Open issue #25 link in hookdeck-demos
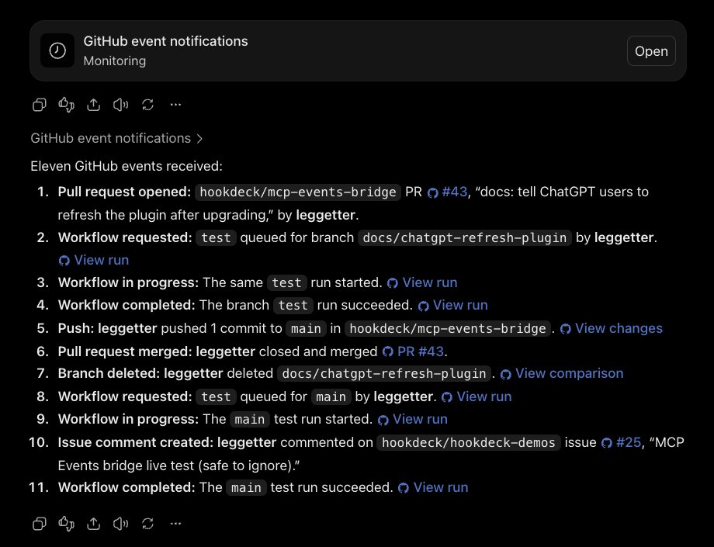 click(x=621, y=443)
